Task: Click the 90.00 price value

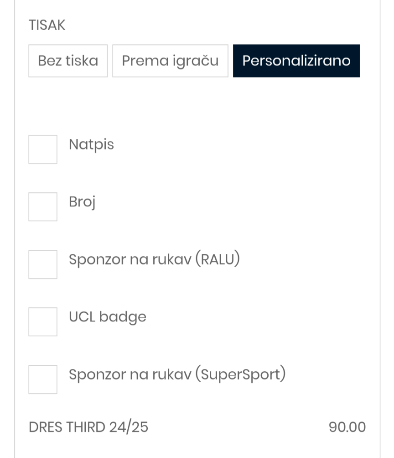Action: click(347, 427)
